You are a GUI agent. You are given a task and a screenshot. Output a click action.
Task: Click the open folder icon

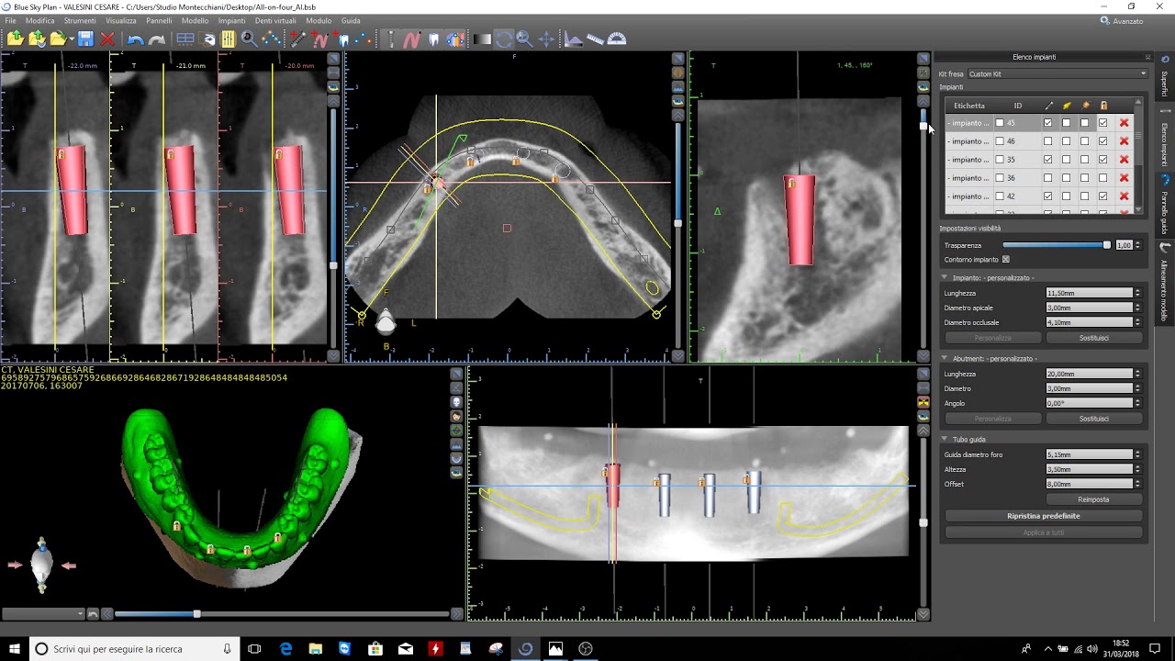point(59,39)
